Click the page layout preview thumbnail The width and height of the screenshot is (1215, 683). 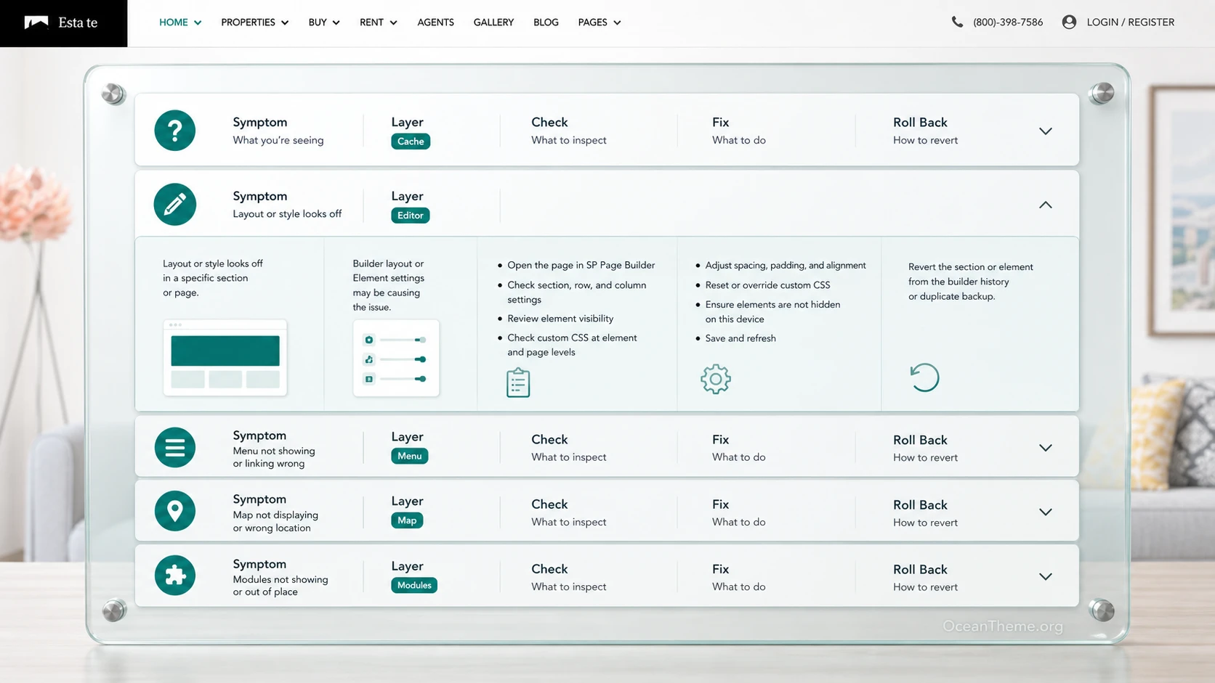225,358
